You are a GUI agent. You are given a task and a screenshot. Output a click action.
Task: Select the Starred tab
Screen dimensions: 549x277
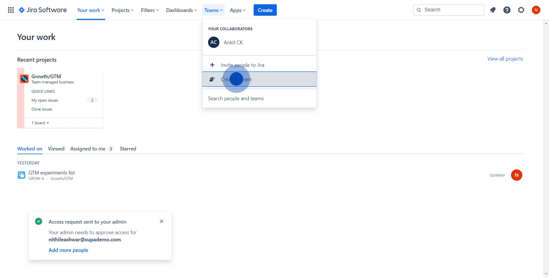[x=128, y=148]
